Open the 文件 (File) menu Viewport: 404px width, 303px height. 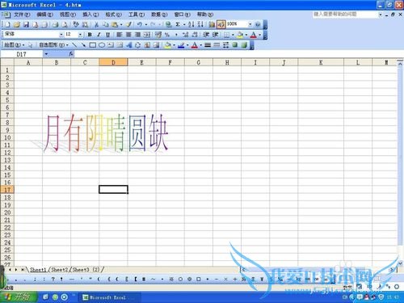click(22, 15)
